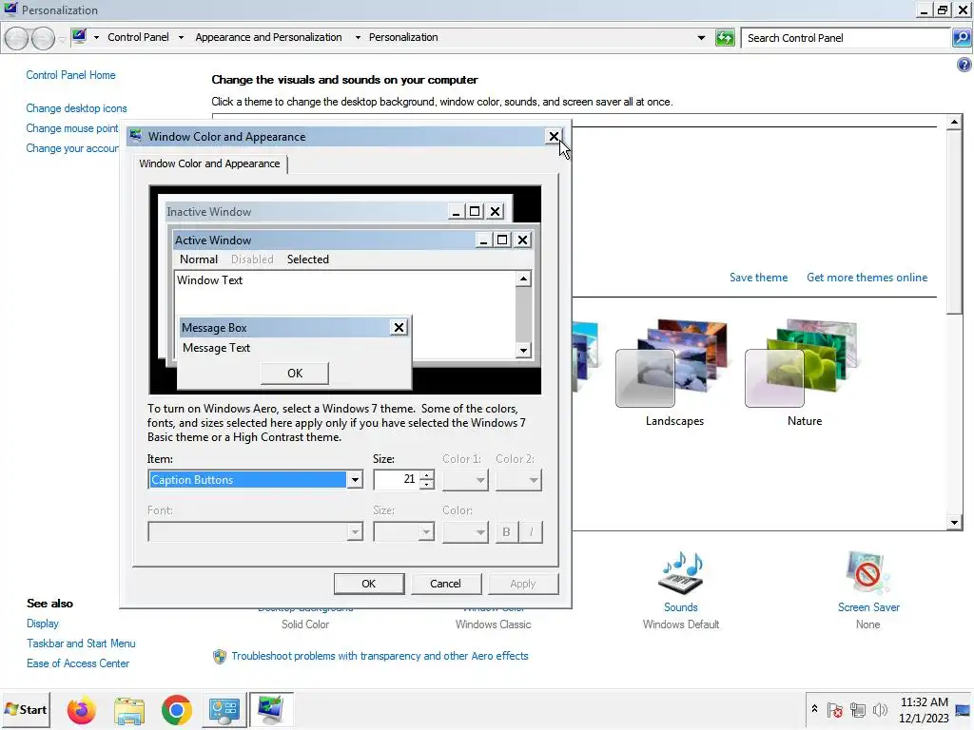Viewport: 974px width, 730px height.
Task: Click Normal menu item in preview
Action: [x=198, y=259]
